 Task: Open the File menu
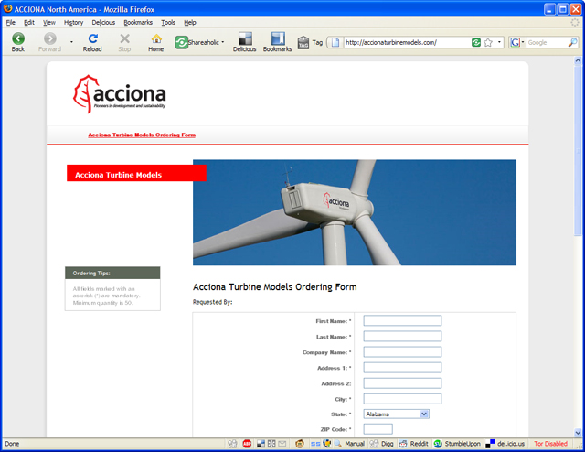click(x=11, y=22)
